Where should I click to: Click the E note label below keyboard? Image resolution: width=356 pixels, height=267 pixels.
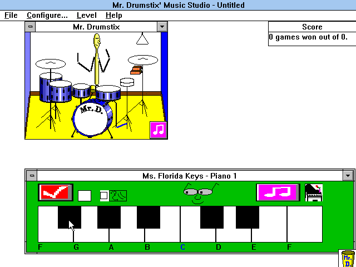pos(254,247)
